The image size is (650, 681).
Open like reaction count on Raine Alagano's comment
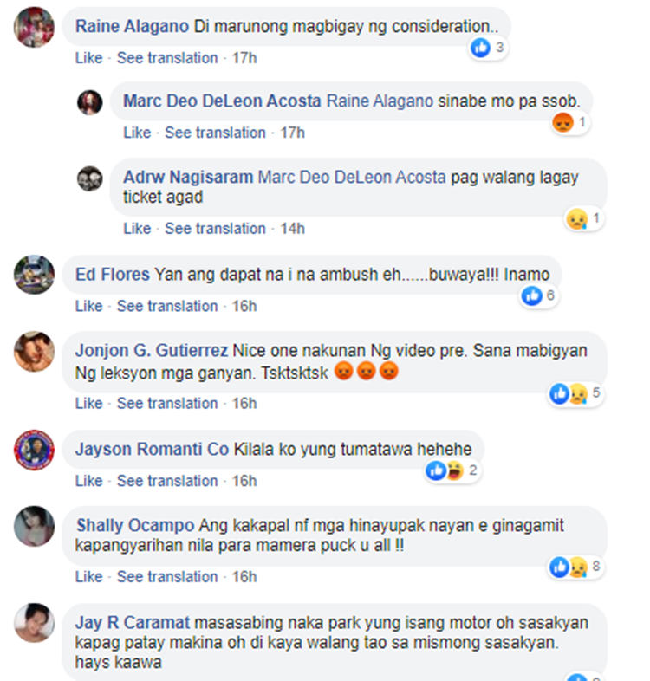click(489, 48)
